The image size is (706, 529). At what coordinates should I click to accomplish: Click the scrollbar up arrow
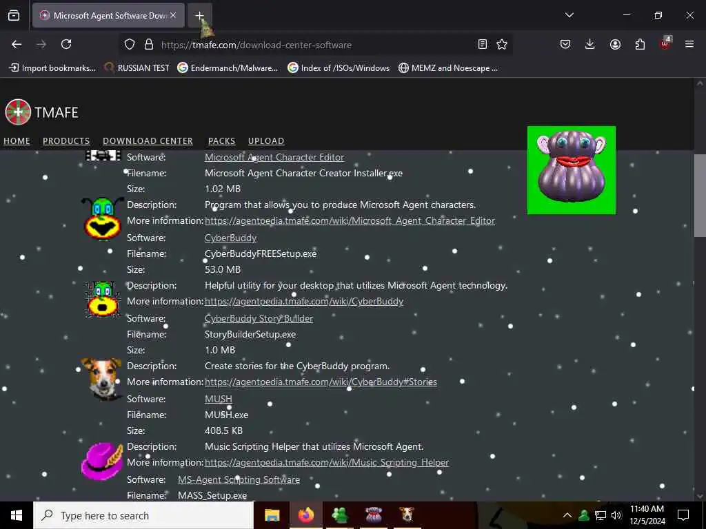699,83
